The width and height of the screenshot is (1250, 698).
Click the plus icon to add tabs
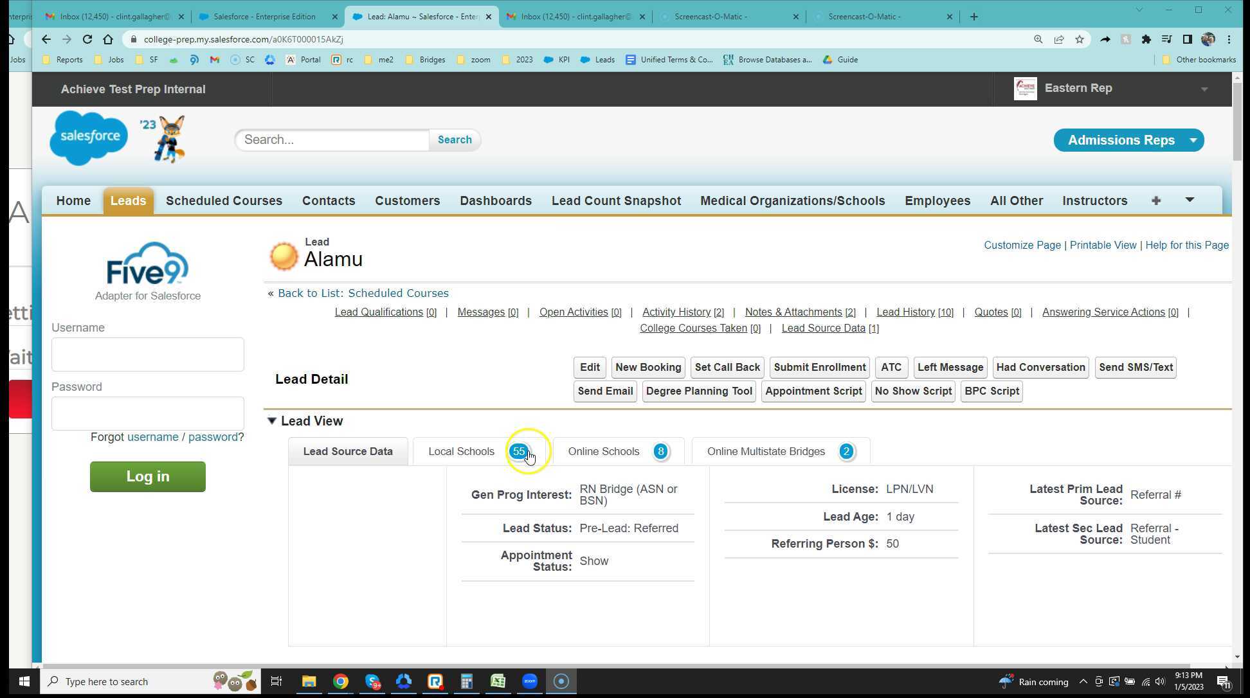[x=1155, y=201]
